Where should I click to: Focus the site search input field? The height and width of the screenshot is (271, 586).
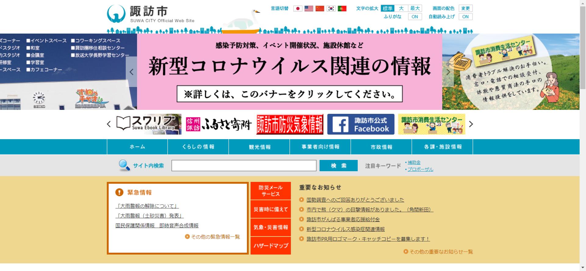click(244, 165)
